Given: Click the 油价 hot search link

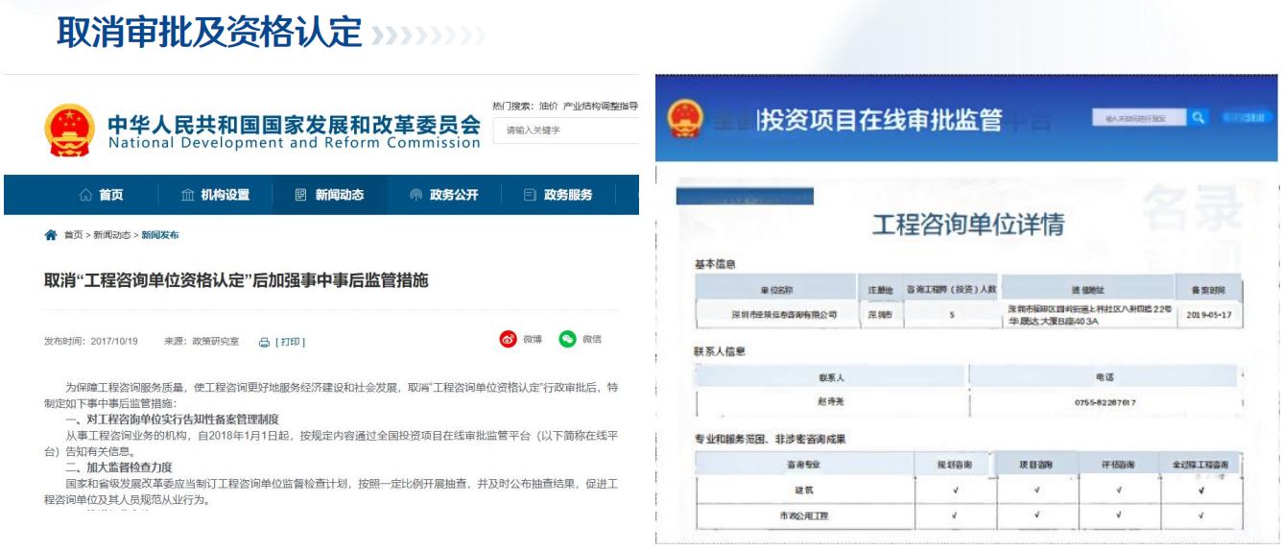Looking at the screenshot, I should pyautogui.click(x=548, y=105).
